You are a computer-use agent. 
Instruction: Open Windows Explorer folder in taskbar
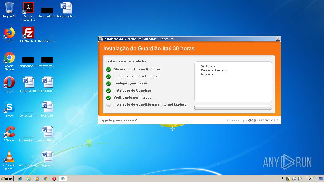click(x=29, y=179)
